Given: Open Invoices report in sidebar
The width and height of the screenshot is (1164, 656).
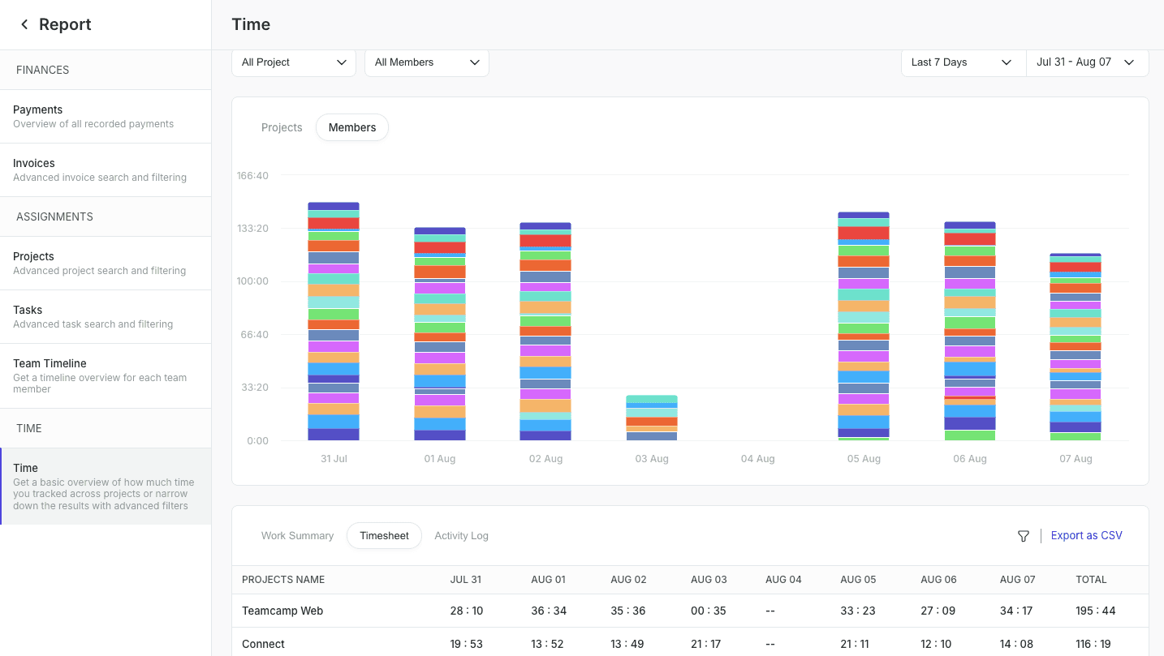Looking at the screenshot, I should 106,169.
